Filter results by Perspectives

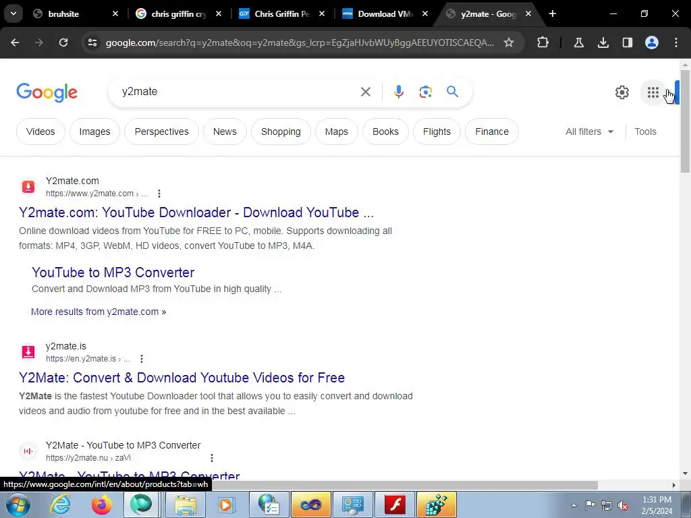(162, 132)
